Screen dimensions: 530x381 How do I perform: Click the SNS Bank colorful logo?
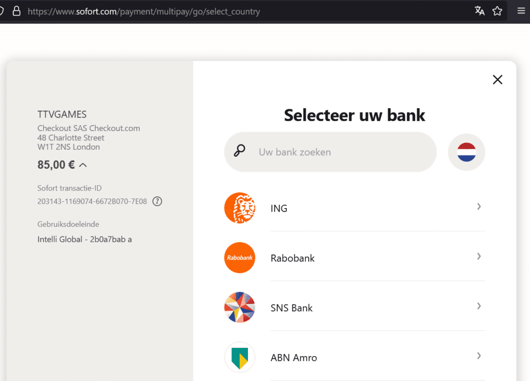click(240, 307)
